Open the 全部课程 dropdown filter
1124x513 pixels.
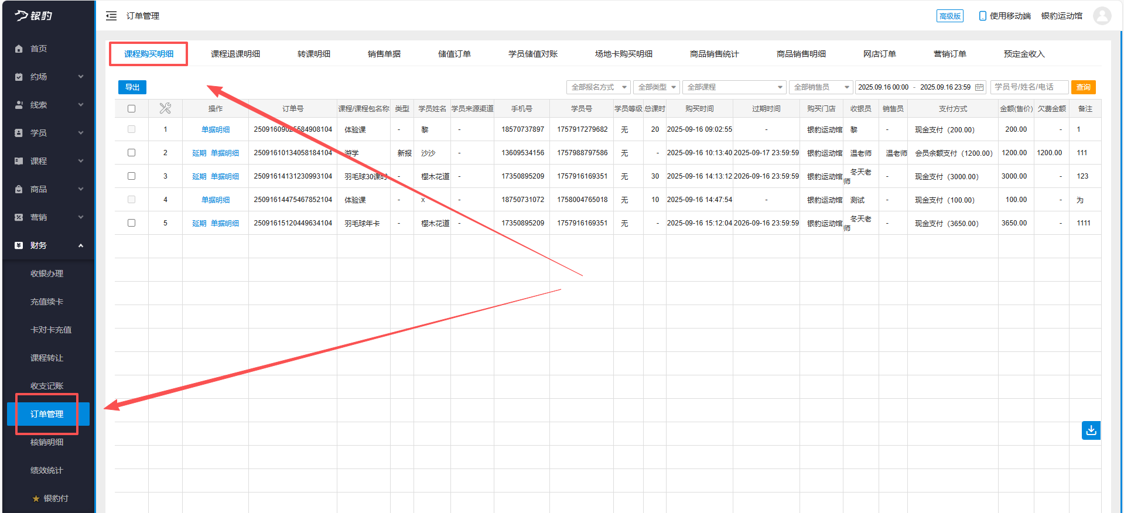[734, 87]
